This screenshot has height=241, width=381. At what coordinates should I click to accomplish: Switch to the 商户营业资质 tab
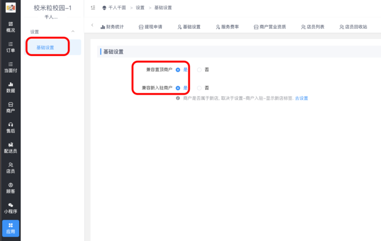tap(270, 27)
